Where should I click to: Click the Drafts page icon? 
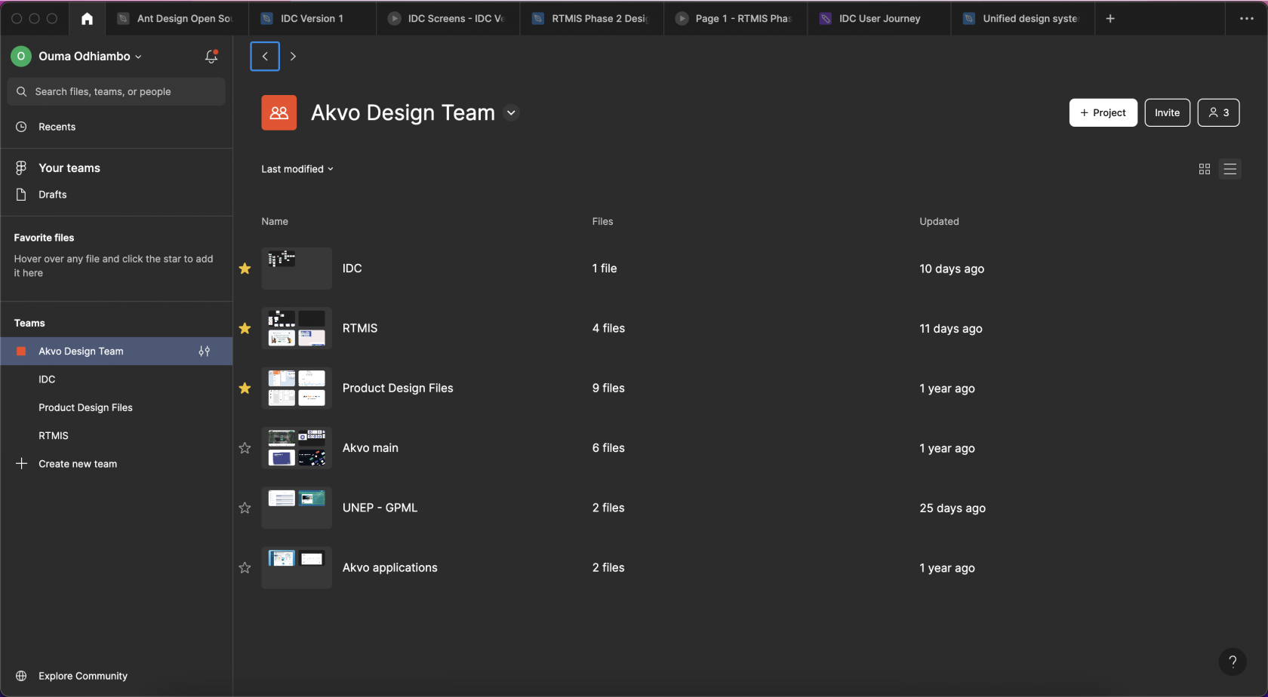click(x=21, y=195)
